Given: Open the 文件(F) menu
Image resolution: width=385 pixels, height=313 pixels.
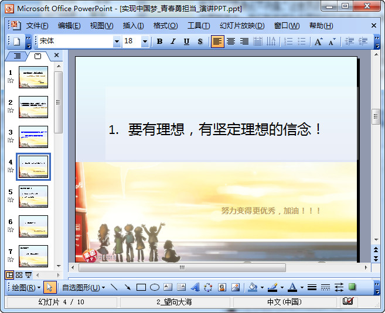Looking at the screenshot, I should click(37, 26).
